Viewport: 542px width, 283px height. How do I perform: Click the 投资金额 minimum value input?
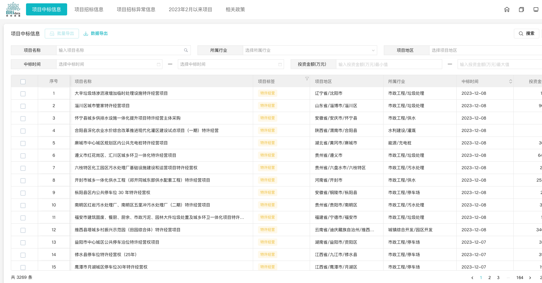pyautogui.click(x=389, y=64)
